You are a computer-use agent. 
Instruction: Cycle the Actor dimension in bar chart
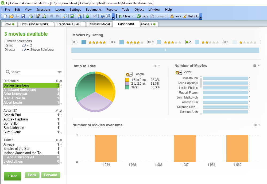coord(179,72)
